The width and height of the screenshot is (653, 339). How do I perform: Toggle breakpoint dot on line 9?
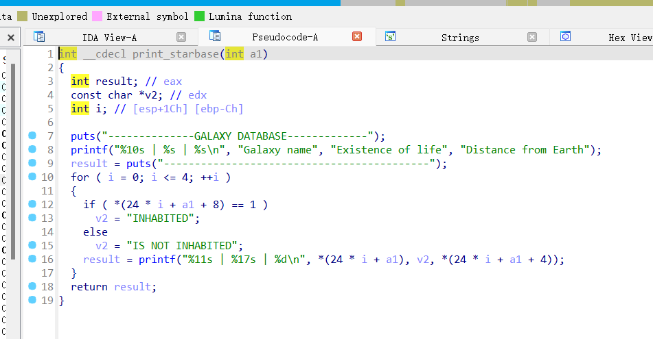(32, 163)
